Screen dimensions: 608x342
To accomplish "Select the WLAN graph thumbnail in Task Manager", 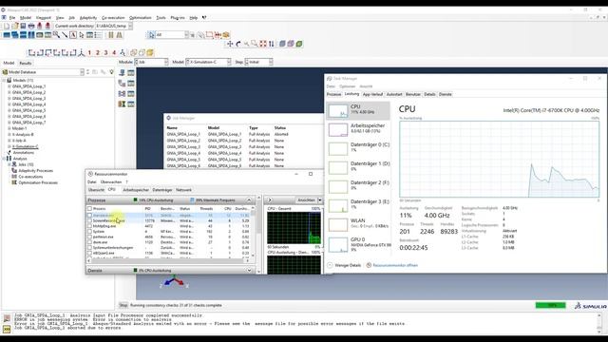I will click(338, 224).
